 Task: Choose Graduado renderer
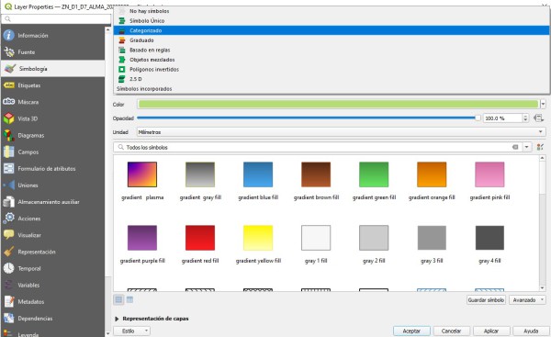332,40
